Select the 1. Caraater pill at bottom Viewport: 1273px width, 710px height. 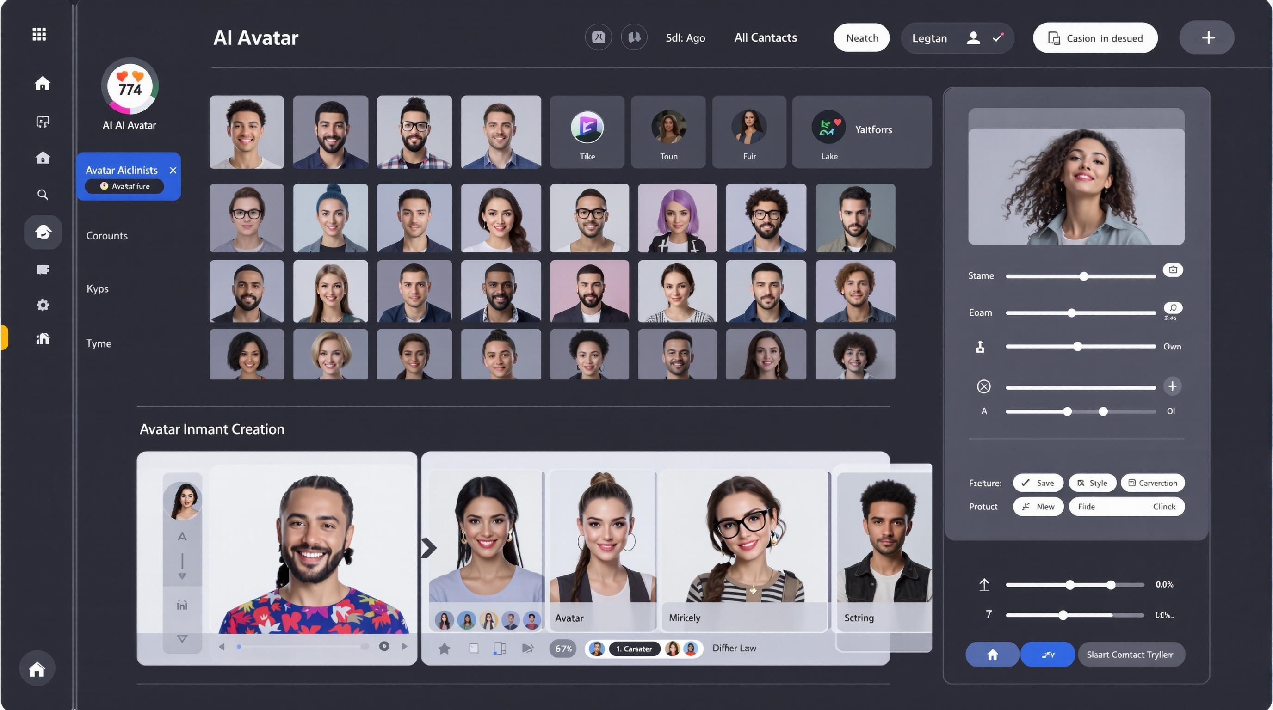click(x=634, y=649)
